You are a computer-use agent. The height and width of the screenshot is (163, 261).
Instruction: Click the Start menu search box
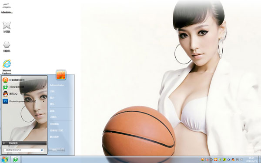coord(24,150)
